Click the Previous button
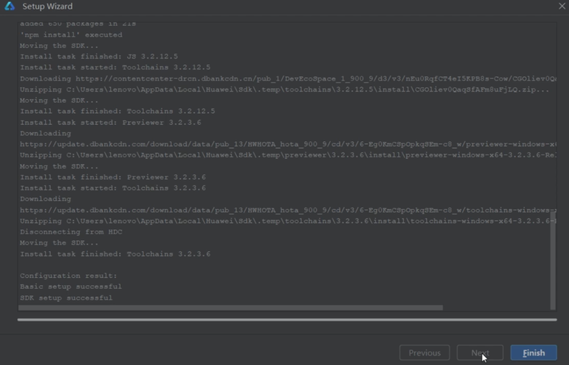The image size is (569, 365). pos(424,353)
